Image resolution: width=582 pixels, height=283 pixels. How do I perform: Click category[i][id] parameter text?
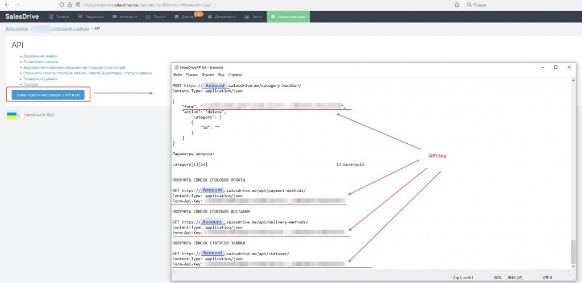[x=190, y=164]
